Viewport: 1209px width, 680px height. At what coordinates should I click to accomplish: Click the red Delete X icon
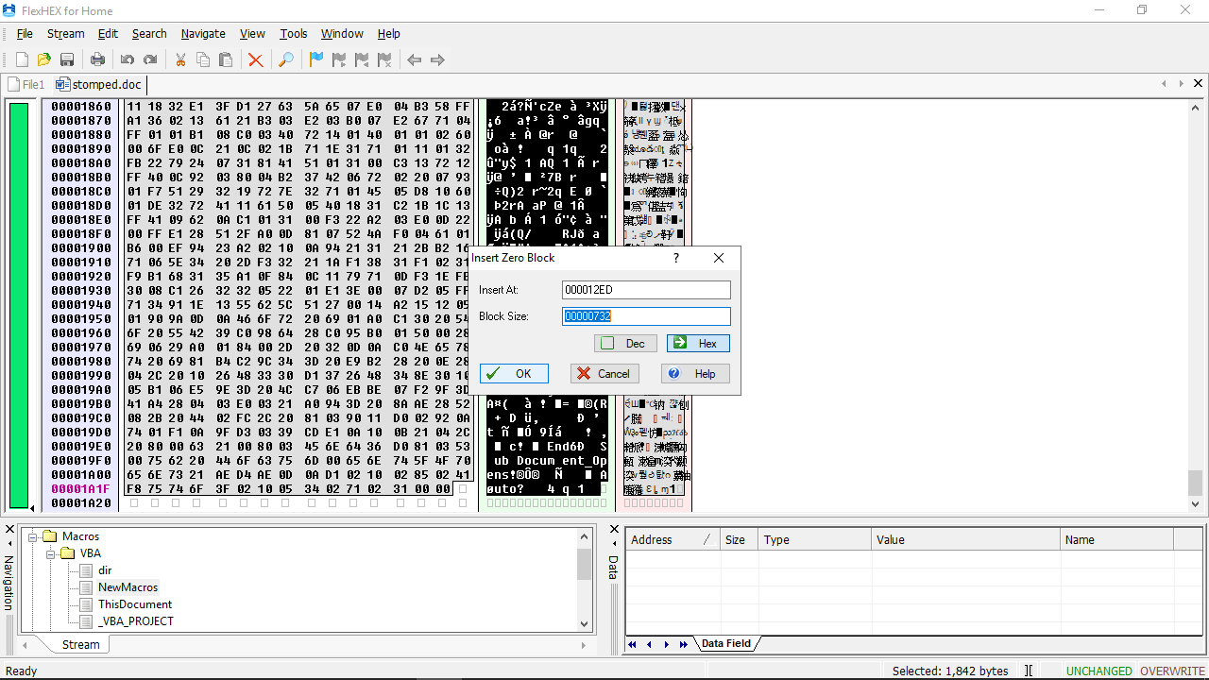coord(255,59)
